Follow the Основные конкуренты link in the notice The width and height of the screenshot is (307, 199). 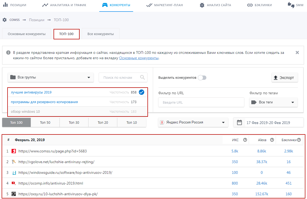[139, 58]
